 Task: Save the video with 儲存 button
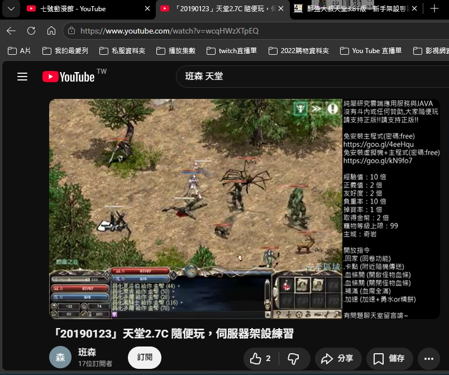[390, 358]
